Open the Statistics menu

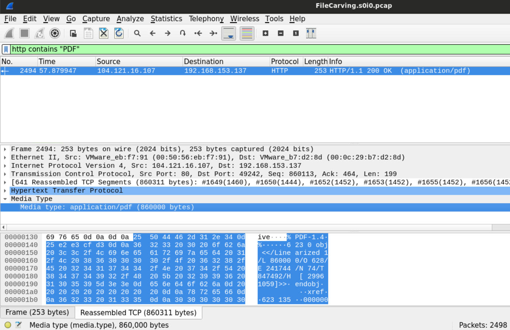(x=166, y=19)
